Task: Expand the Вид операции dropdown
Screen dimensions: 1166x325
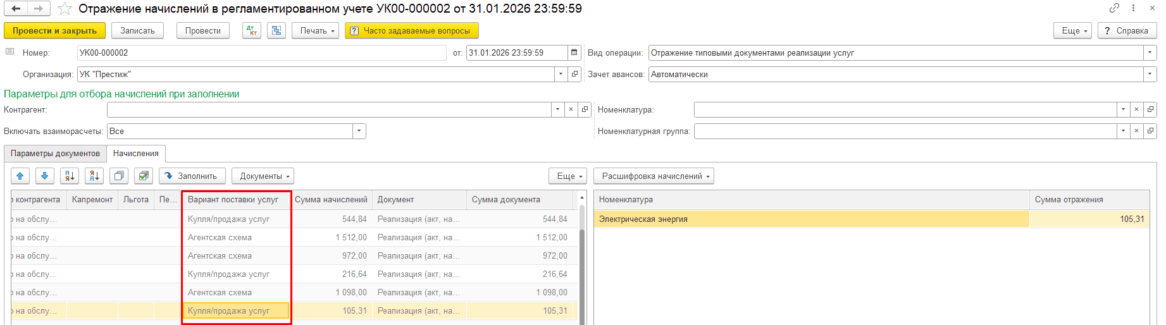Action: tap(1150, 53)
